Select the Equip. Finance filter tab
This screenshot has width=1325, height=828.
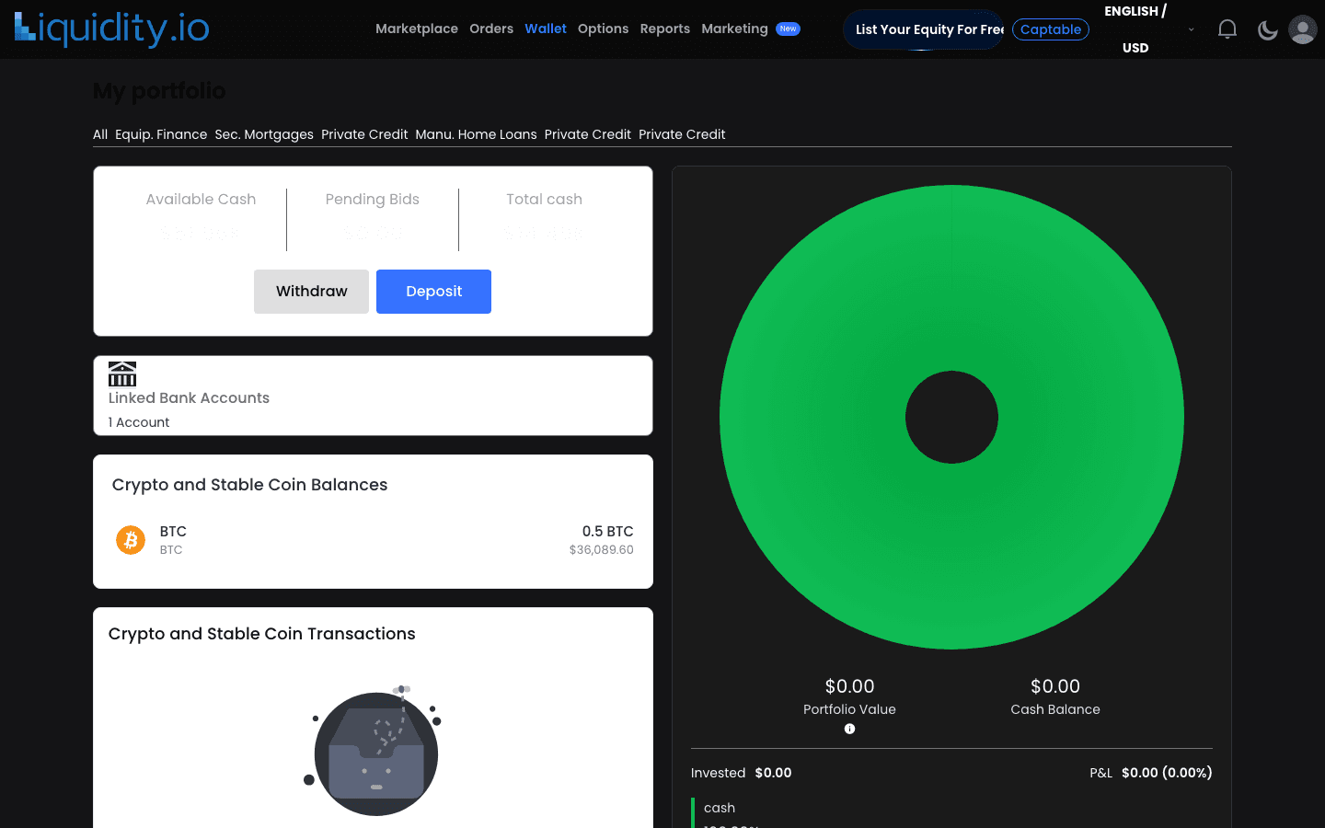pyautogui.click(x=161, y=134)
